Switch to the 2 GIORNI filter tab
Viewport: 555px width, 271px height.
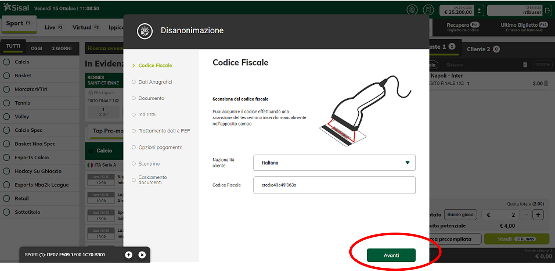coord(62,48)
